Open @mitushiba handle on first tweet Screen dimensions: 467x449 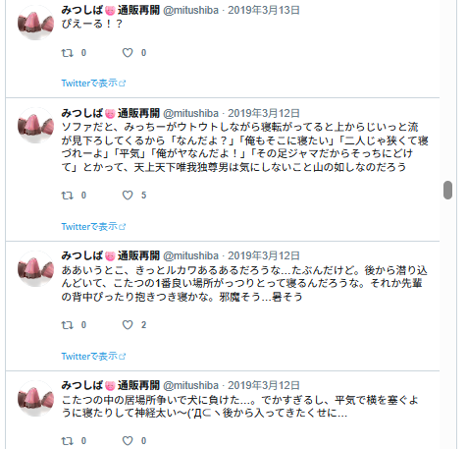(x=190, y=10)
